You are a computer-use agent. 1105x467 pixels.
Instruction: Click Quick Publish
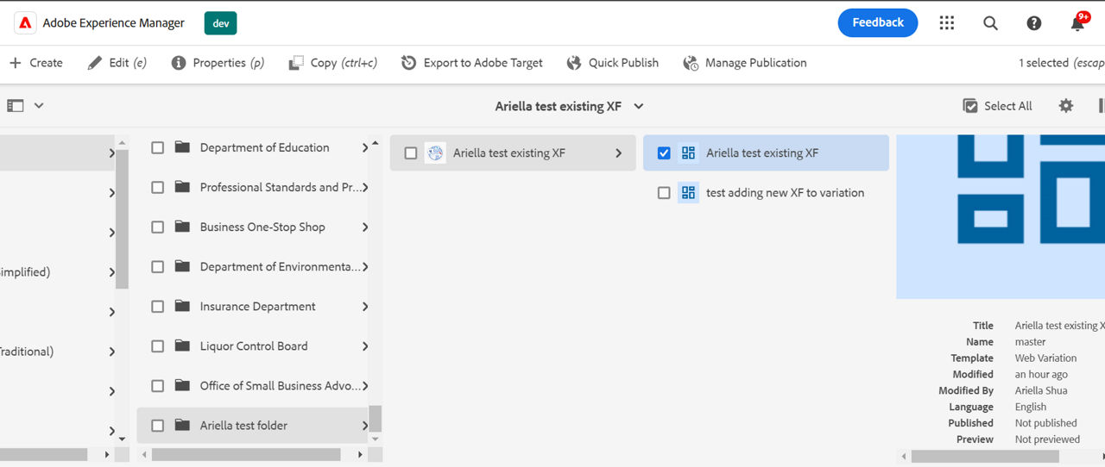(x=613, y=63)
